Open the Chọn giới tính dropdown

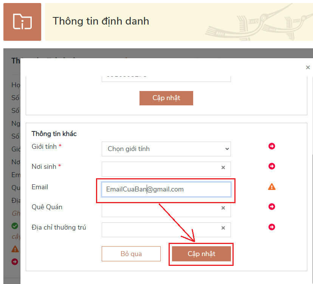click(x=166, y=149)
